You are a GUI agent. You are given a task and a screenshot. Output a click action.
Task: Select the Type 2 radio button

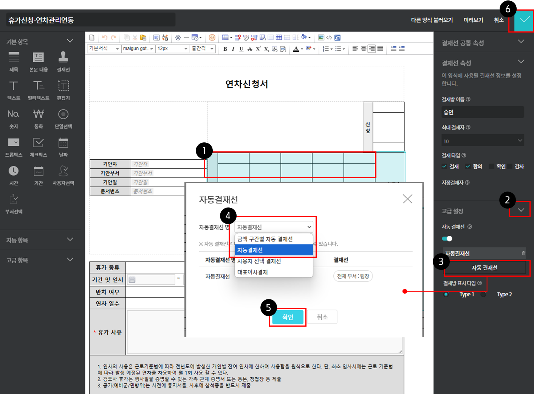pyautogui.click(x=483, y=294)
